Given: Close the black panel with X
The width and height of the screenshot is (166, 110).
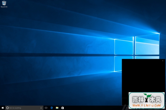Looking at the screenshot, I should point(163,61).
